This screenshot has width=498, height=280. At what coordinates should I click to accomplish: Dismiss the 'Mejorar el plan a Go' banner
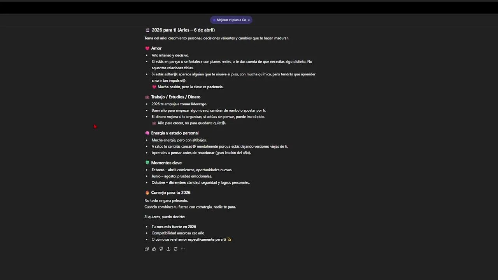[x=249, y=20]
